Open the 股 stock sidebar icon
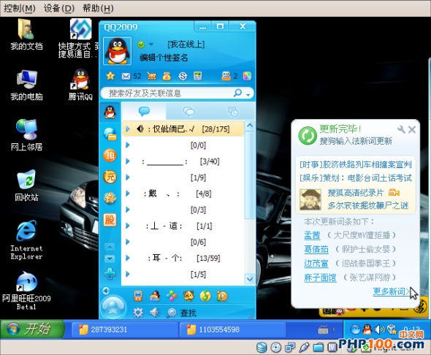Image resolution: width=431 pixels, height=355 pixels. [x=110, y=220]
